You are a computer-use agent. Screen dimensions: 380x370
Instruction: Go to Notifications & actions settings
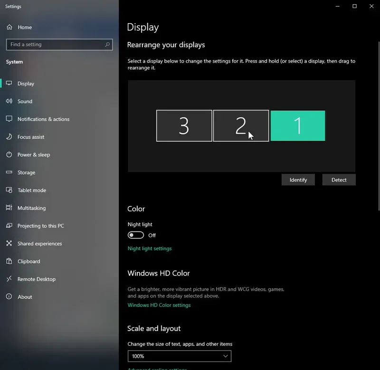pos(59,119)
